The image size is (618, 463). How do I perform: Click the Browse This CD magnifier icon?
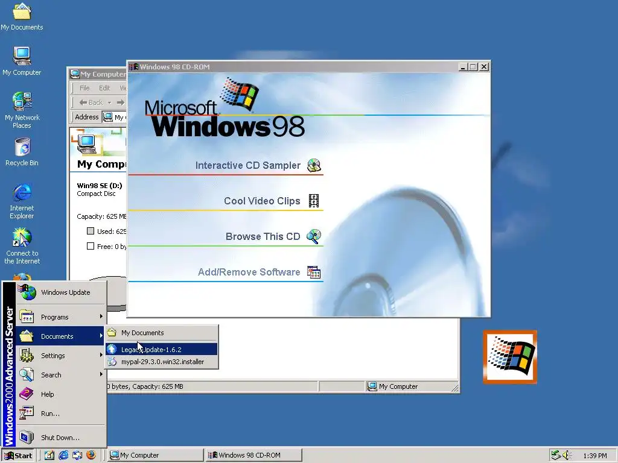pyautogui.click(x=314, y=236)
